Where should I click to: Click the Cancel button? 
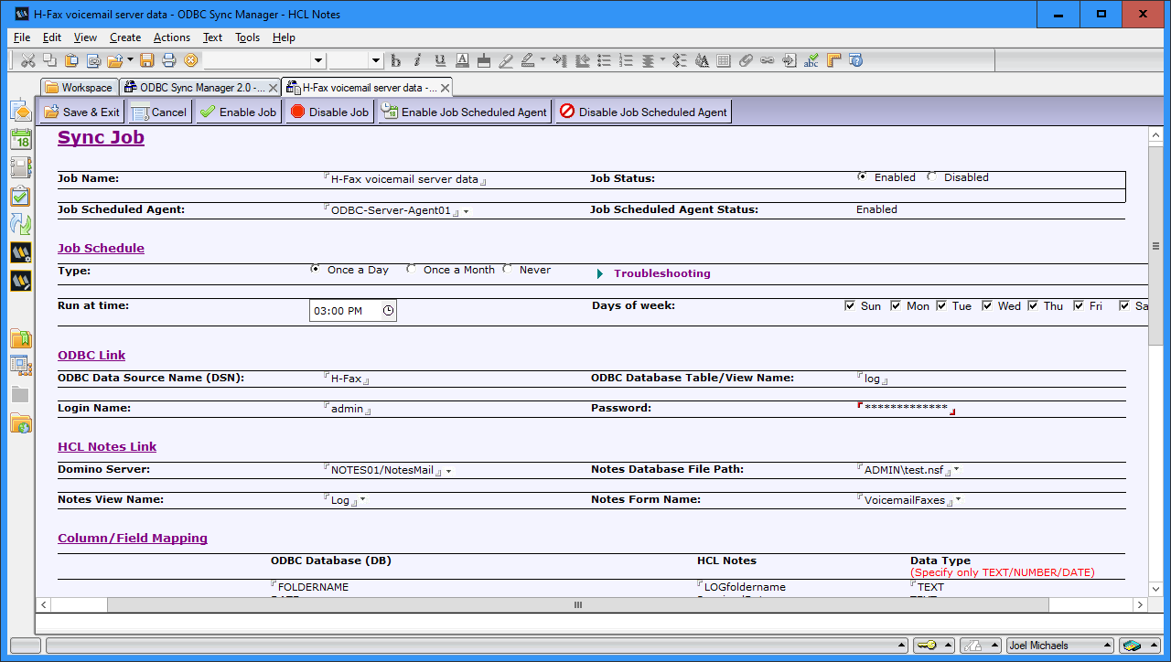click(160, 112)
